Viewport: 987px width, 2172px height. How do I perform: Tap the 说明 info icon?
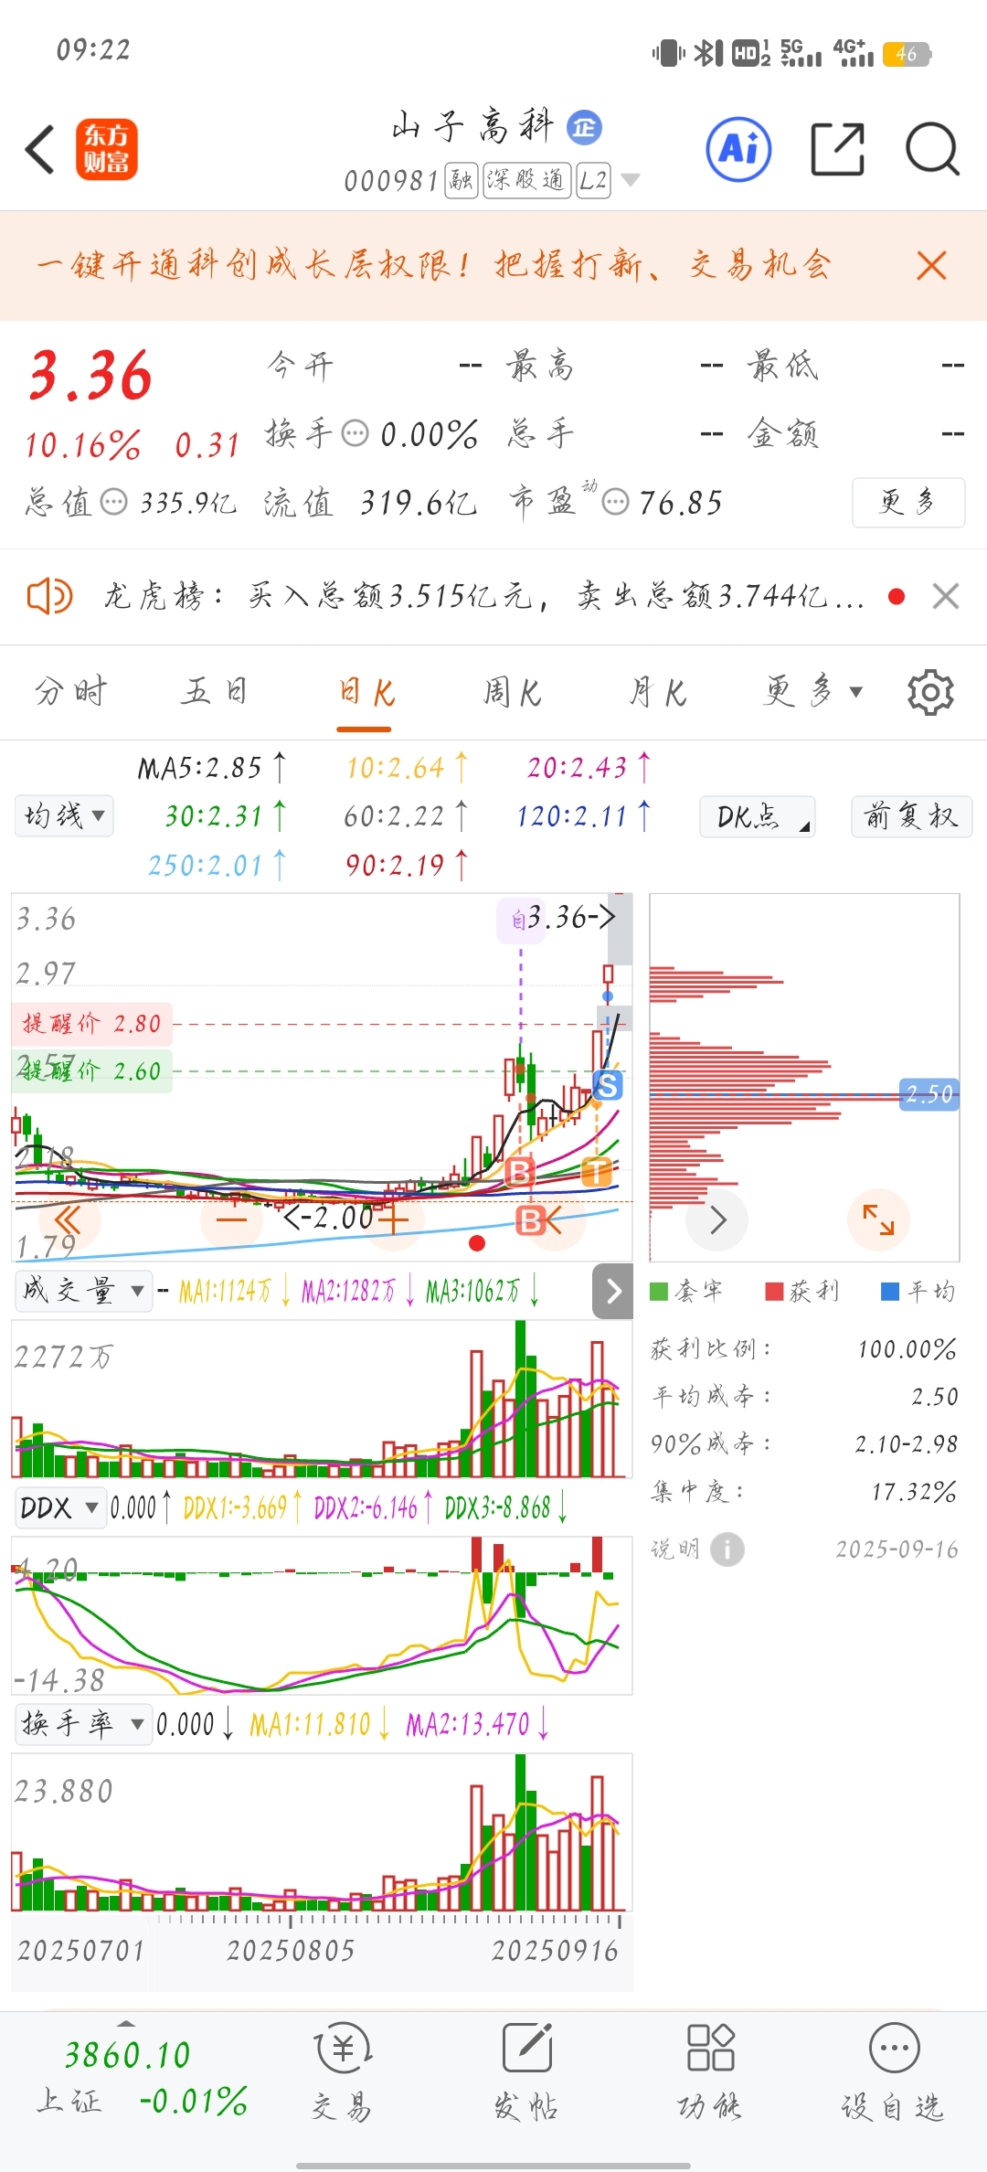(x=727, y=1549)
